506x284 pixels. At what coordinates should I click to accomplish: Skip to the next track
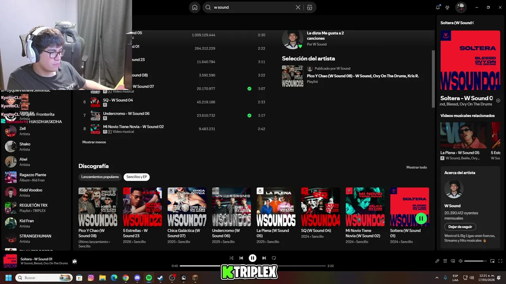coord(264,258)
